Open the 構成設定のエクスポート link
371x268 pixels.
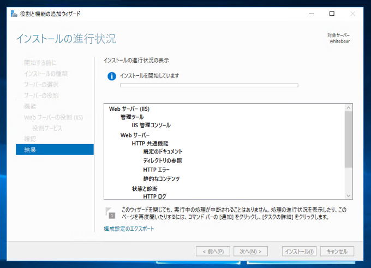coord(129,229)
